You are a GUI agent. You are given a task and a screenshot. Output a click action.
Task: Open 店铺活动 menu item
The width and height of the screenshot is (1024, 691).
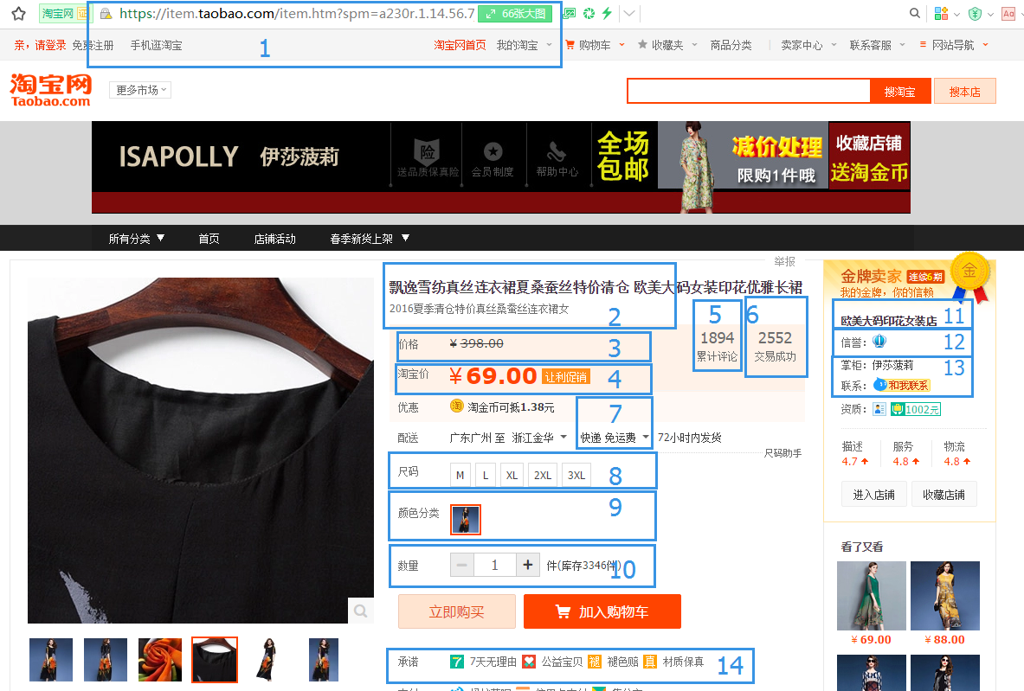click(275, 238)
